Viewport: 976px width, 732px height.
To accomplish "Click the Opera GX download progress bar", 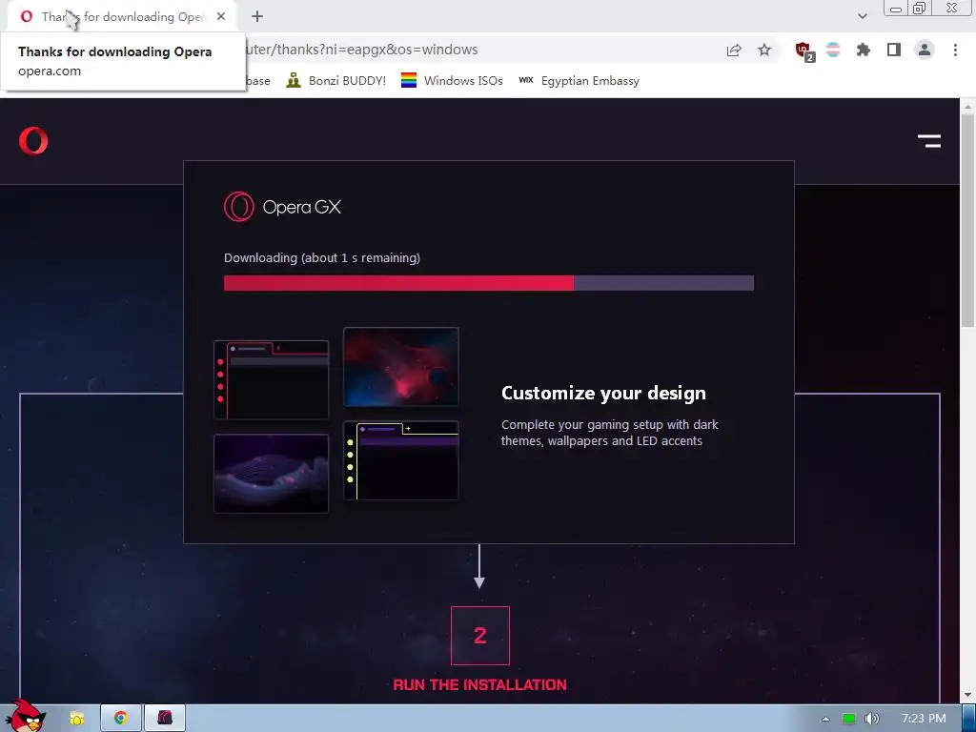I will click(489, 283).
